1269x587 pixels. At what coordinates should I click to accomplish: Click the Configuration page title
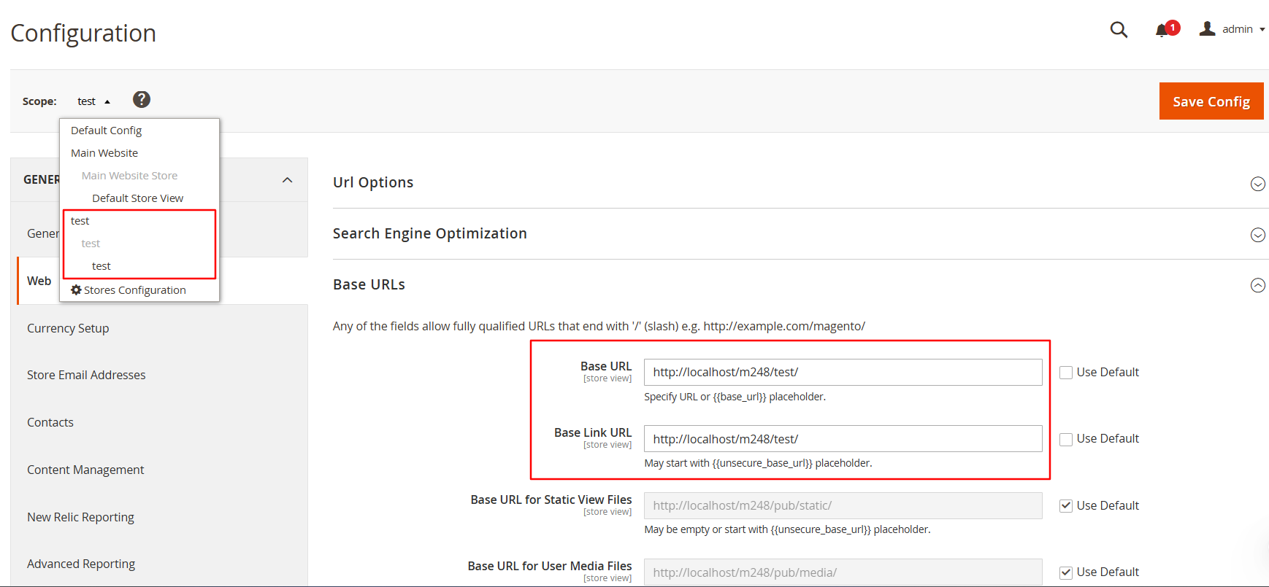pos(83,34)
